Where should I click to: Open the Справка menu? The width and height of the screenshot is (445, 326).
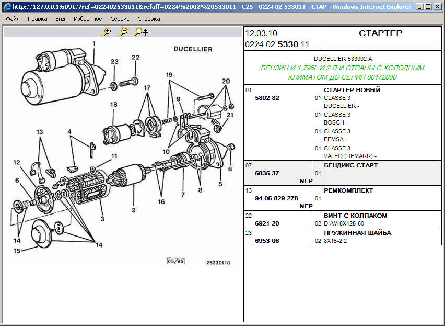(x=149, y=19)
